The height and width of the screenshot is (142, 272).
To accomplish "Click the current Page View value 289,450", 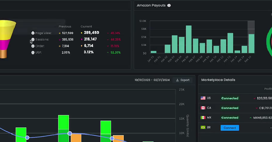I will click(91, 33).
